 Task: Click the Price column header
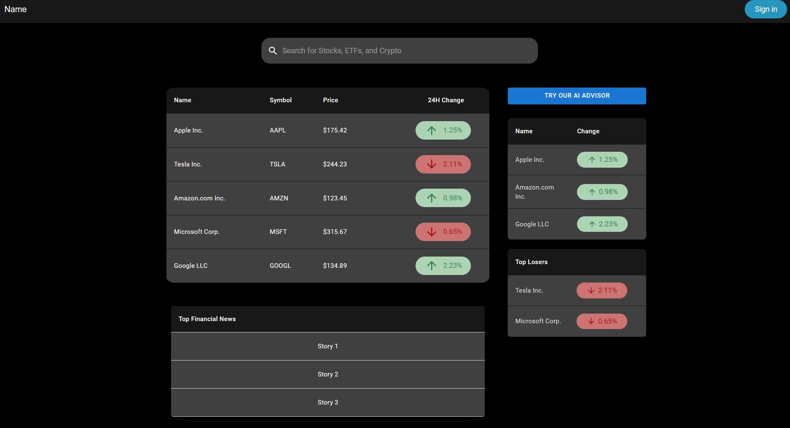tap(330, 100)
